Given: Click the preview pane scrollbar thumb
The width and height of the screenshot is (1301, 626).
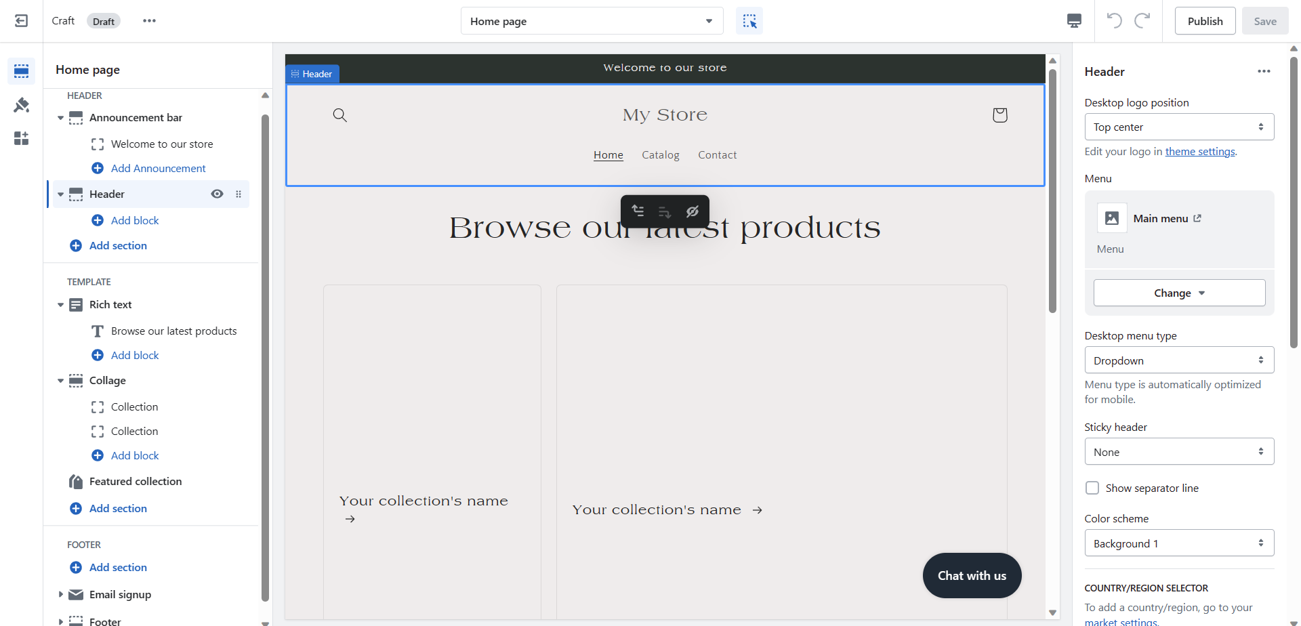Looking at the screenshot, I should click(x=1052, y=191).
